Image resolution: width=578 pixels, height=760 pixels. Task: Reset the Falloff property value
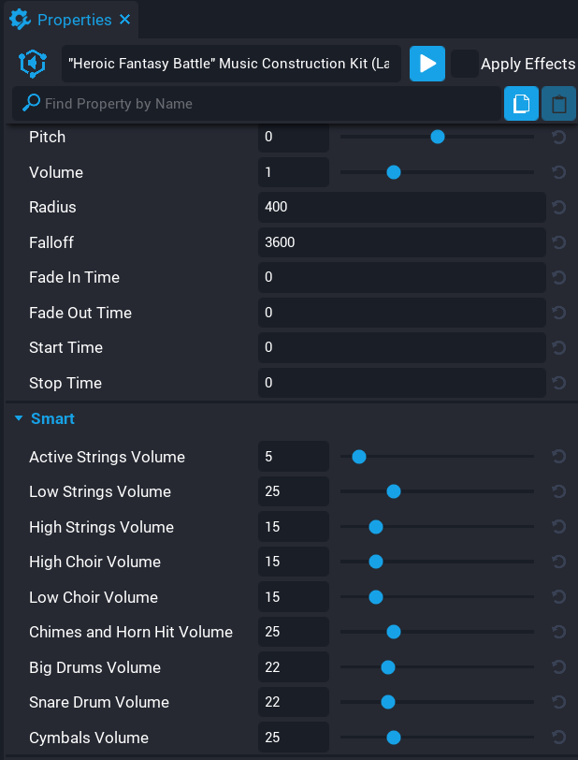pyautogui.click(x=558, y=242)
